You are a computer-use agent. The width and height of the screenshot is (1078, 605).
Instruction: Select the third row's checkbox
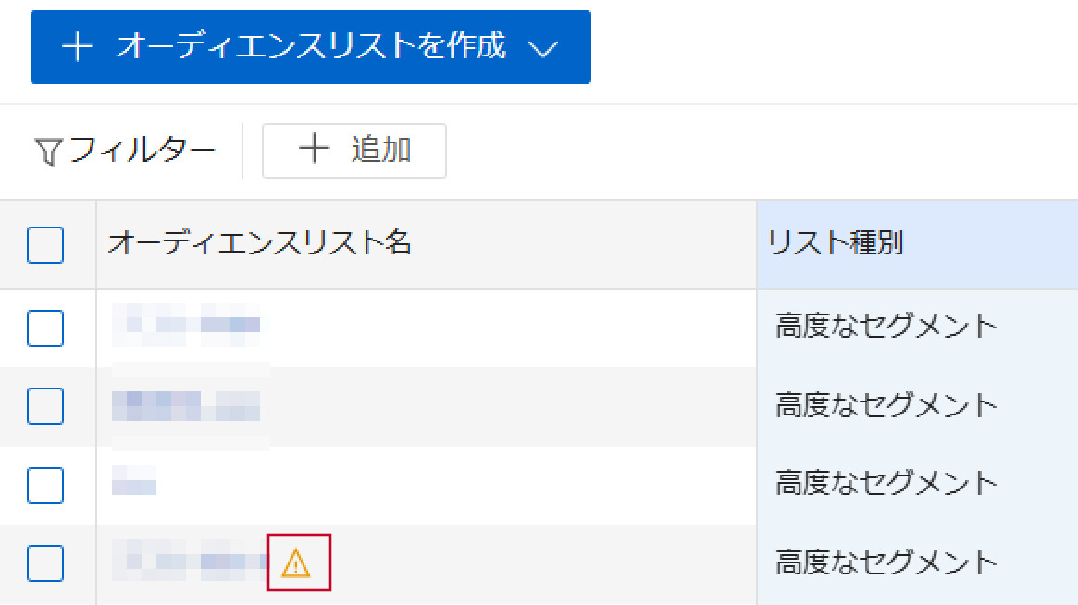45,486
